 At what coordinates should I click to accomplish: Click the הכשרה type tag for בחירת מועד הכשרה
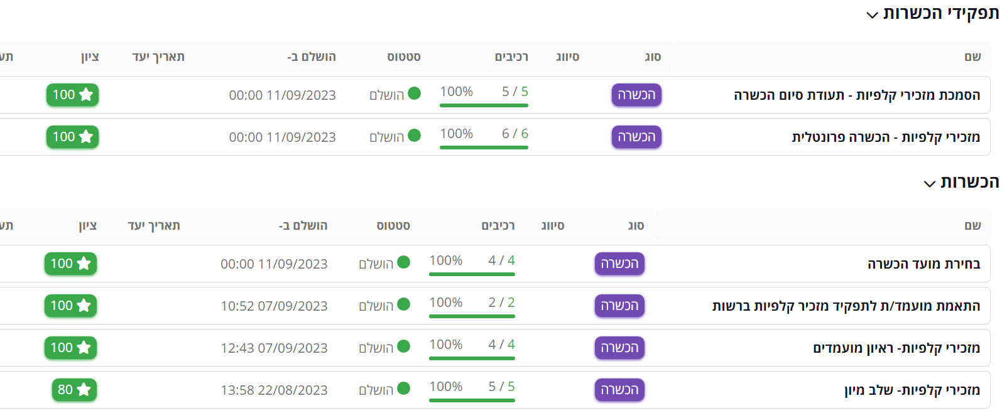coord(619,264)
